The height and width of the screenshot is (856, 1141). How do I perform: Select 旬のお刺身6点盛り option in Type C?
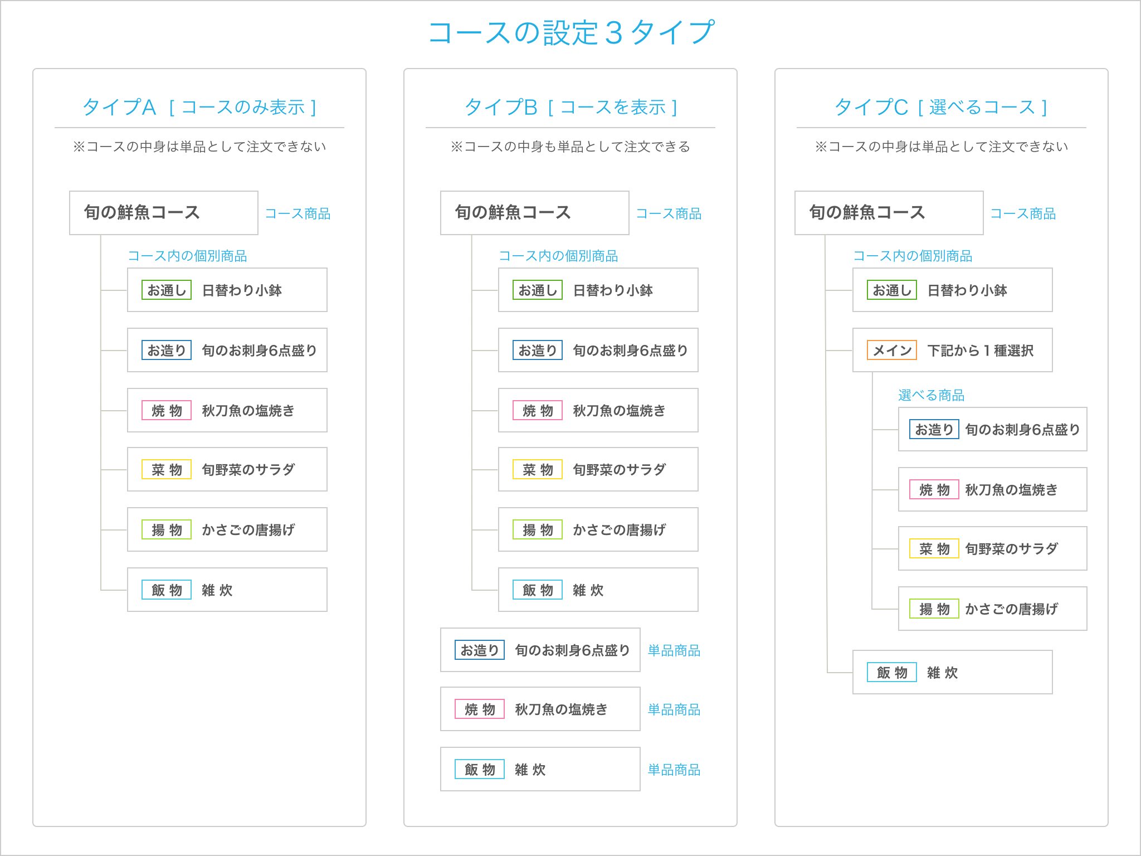point(993,429)
